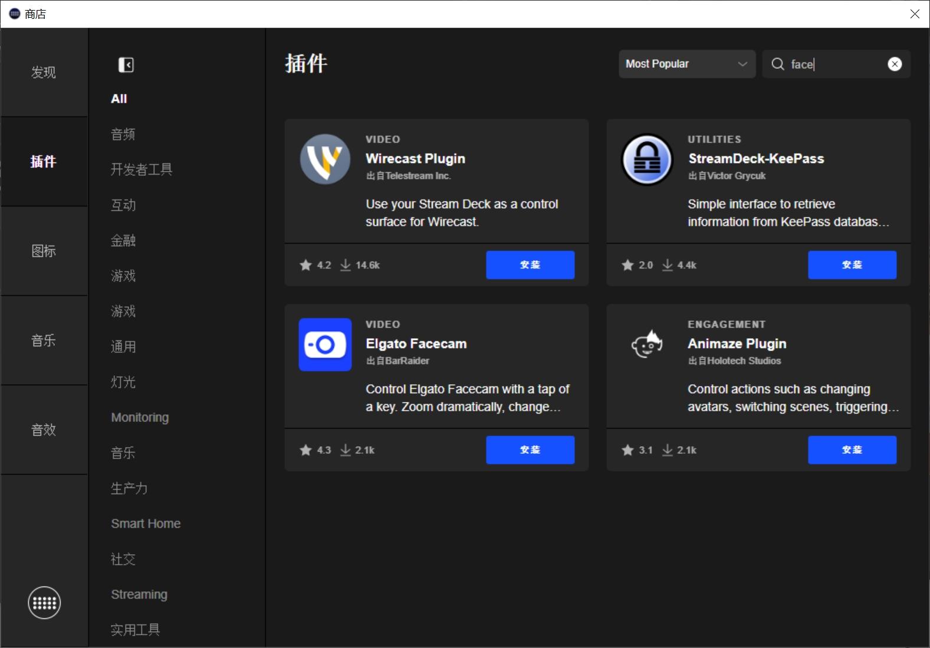
Task: Click the Wirecast download count icon
Action: point(346,265)
